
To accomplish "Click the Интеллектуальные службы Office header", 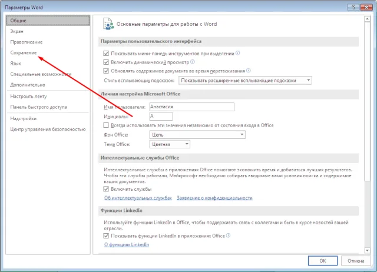I will coord(229,158).
